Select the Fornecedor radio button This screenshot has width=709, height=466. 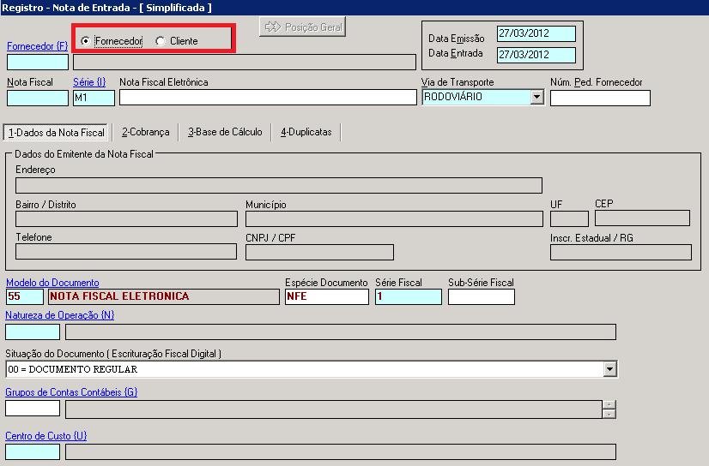(x=85, y=41)
